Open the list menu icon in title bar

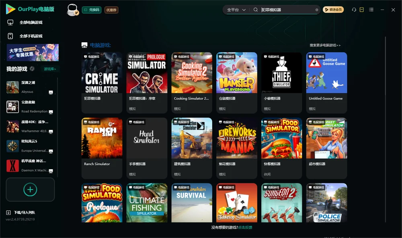click(371, 10)
